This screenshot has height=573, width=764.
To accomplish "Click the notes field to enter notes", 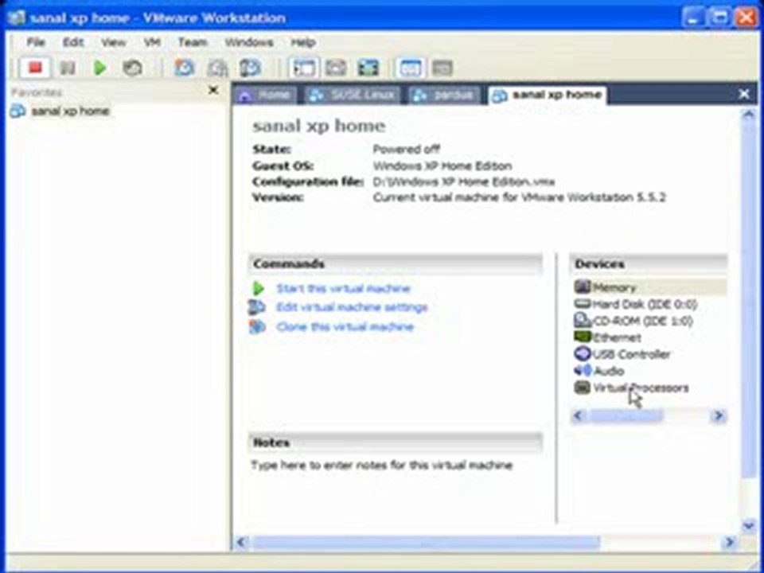I will (x=381, y=466).
